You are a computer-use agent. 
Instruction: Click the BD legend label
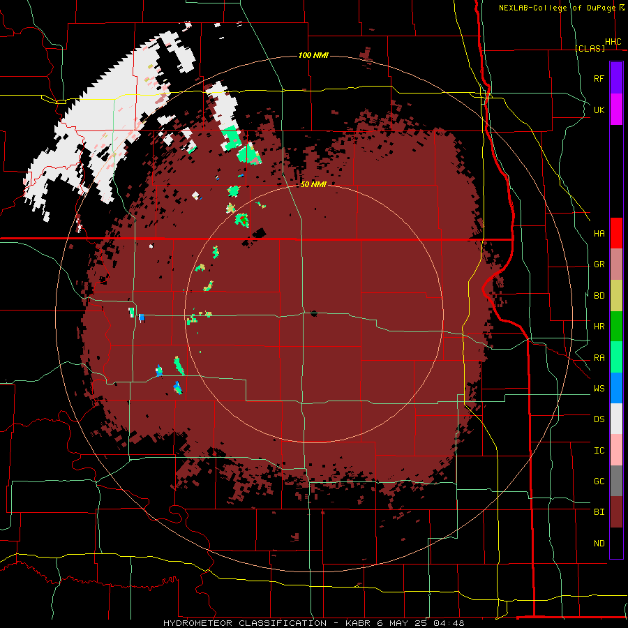599,296
